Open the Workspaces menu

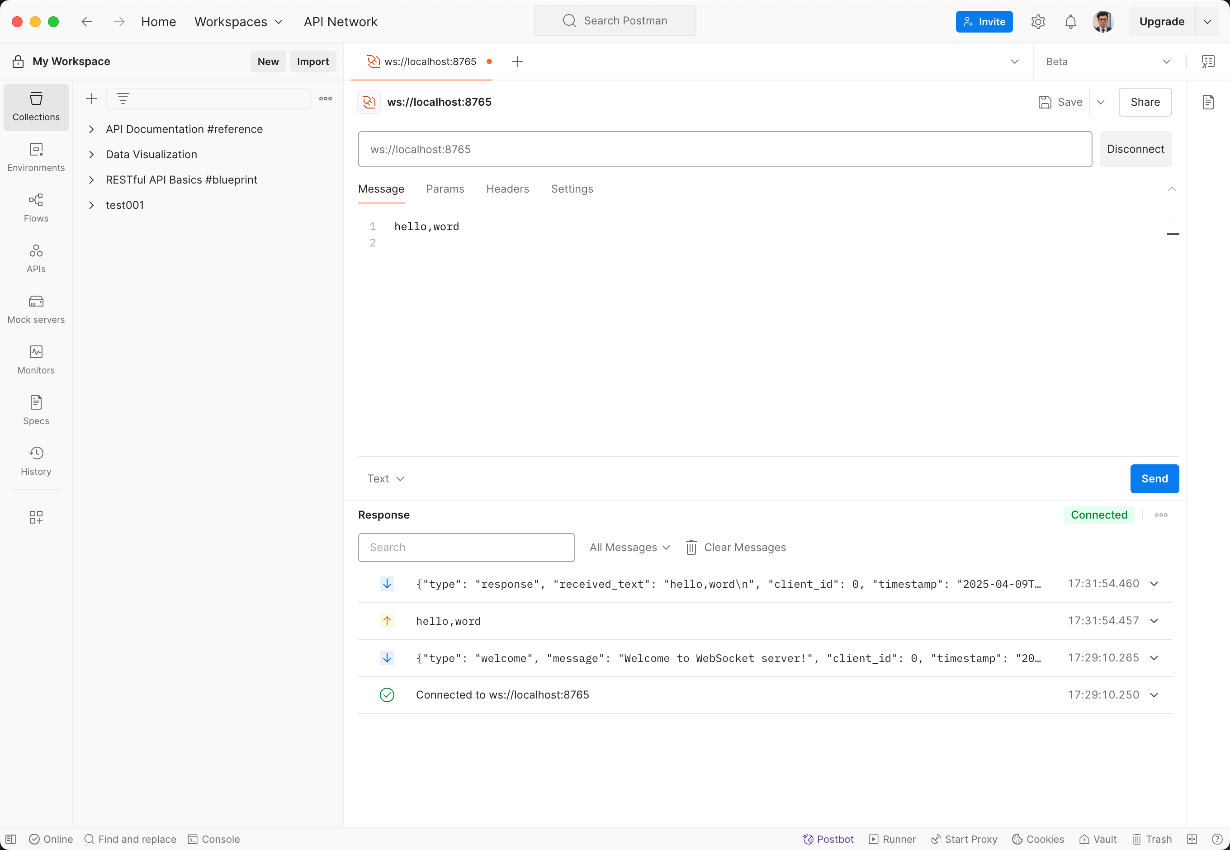coord(238,22)
